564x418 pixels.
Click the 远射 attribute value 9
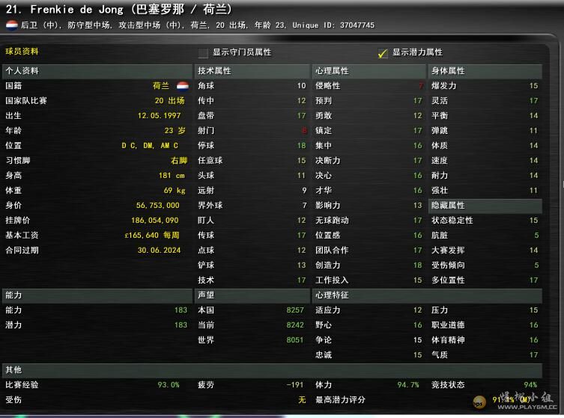304,191
